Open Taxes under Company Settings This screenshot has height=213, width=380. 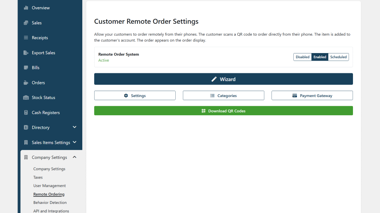pos(38,177)
